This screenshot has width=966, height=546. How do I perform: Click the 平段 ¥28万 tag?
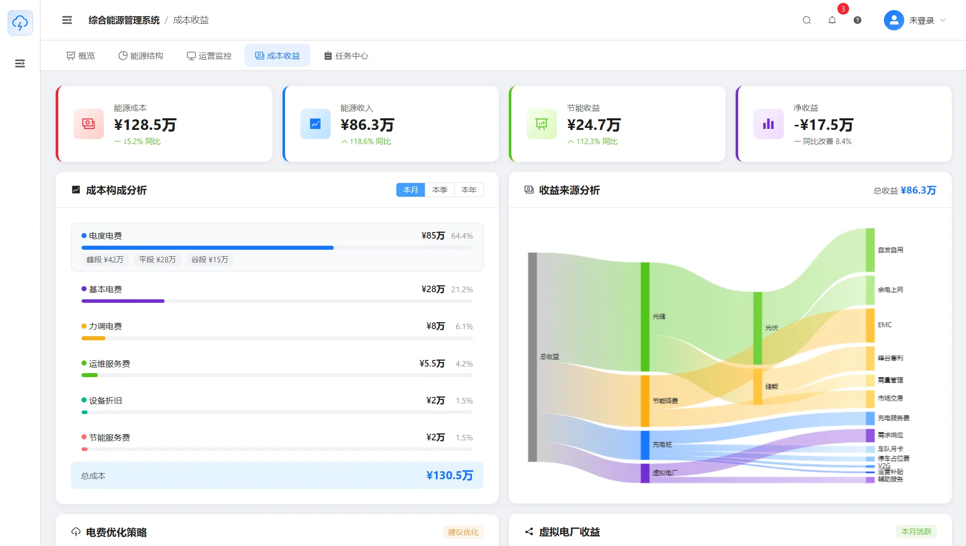(x=157, y=259)
